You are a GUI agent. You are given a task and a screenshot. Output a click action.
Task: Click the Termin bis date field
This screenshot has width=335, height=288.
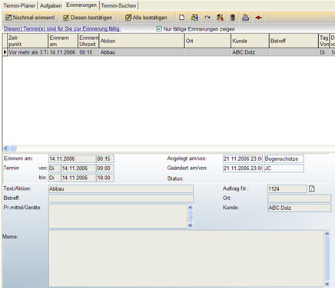click(78, 178)
